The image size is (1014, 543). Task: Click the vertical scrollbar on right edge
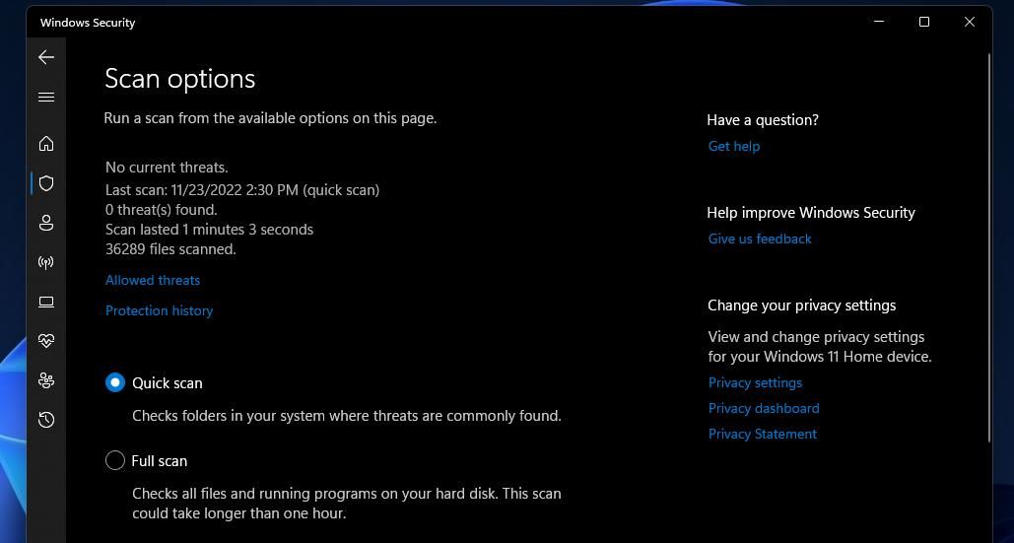(988, 246)
